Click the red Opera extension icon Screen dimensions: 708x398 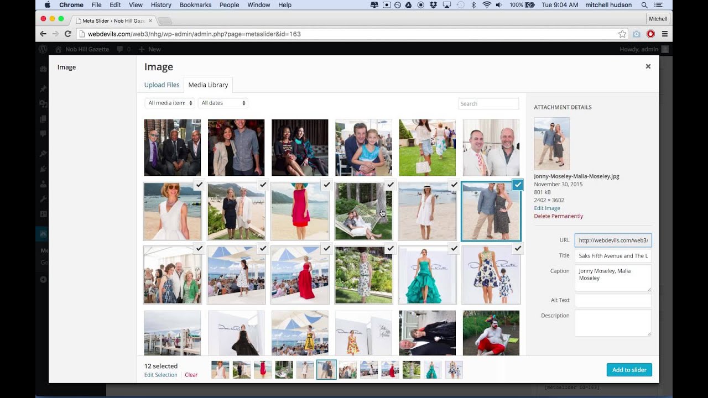pyautogui.click(x=650, y=34)
